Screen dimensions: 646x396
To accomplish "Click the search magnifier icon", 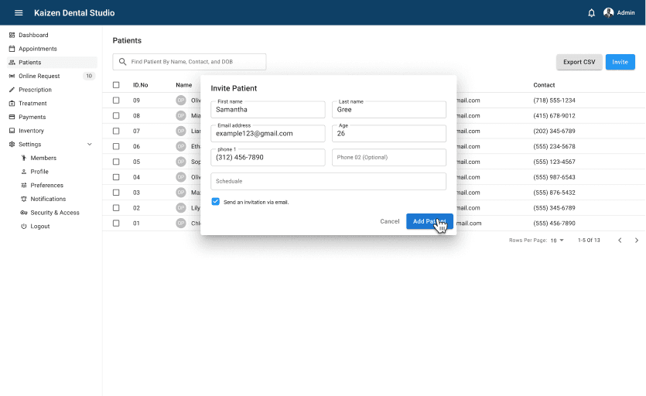I will (x=122, y=62).
